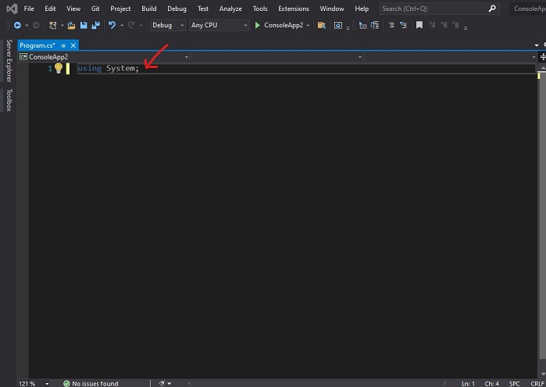Open the members navigation dropdown on the right
546x387 pixels.
451,57
